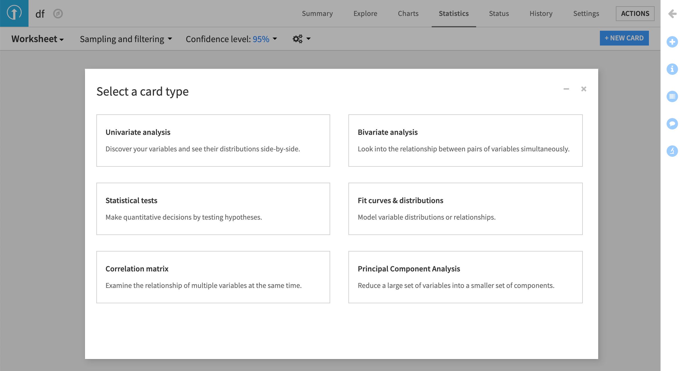Screen dimensions: 682x371
Task: Close the Select a card type dialog
Action: tap(584, 89)
